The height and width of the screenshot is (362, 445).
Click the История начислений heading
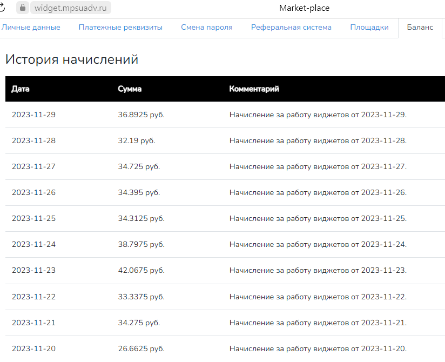pyautogui.click(x=72, y=59)
